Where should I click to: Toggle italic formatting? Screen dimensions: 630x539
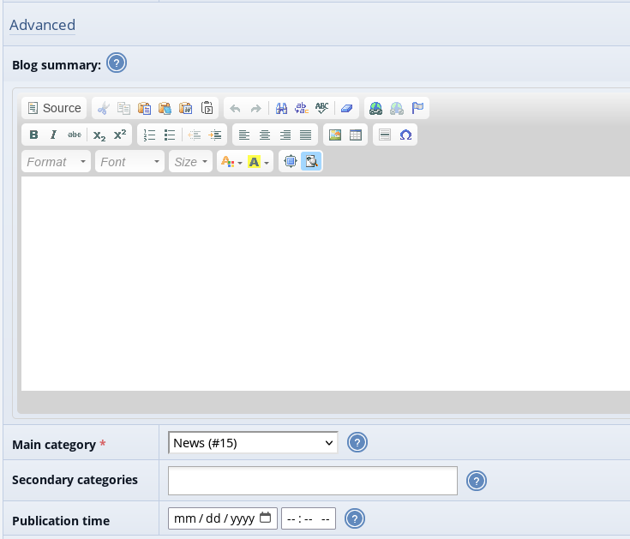point(53,135)
